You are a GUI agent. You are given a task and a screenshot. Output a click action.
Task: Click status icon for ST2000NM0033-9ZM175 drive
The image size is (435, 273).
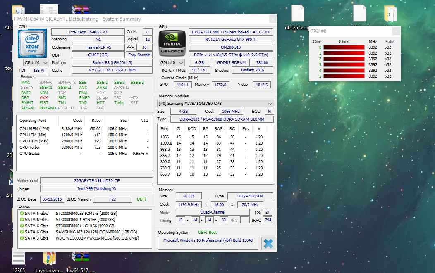[x=22, y=213]
